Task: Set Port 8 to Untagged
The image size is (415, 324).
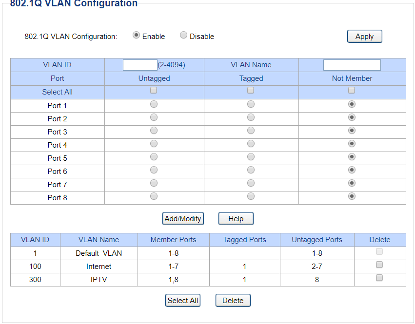Action: click(154, 196)
